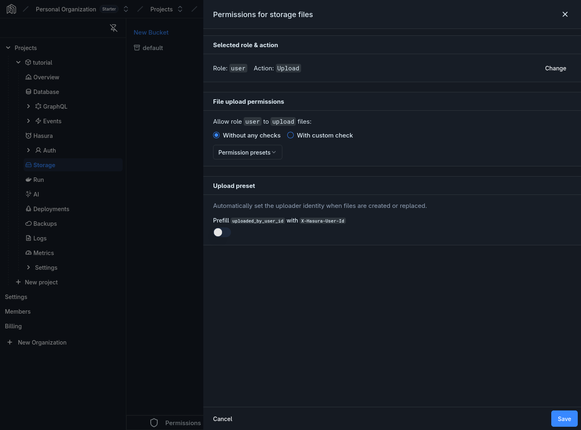Click the Metrics gauge icon
Image resolution: width=581 pixels, height=430 pixels.
coord(29,253)
